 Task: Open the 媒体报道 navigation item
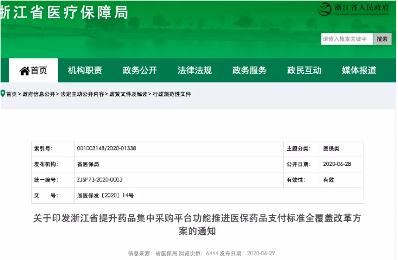(359, 71)
